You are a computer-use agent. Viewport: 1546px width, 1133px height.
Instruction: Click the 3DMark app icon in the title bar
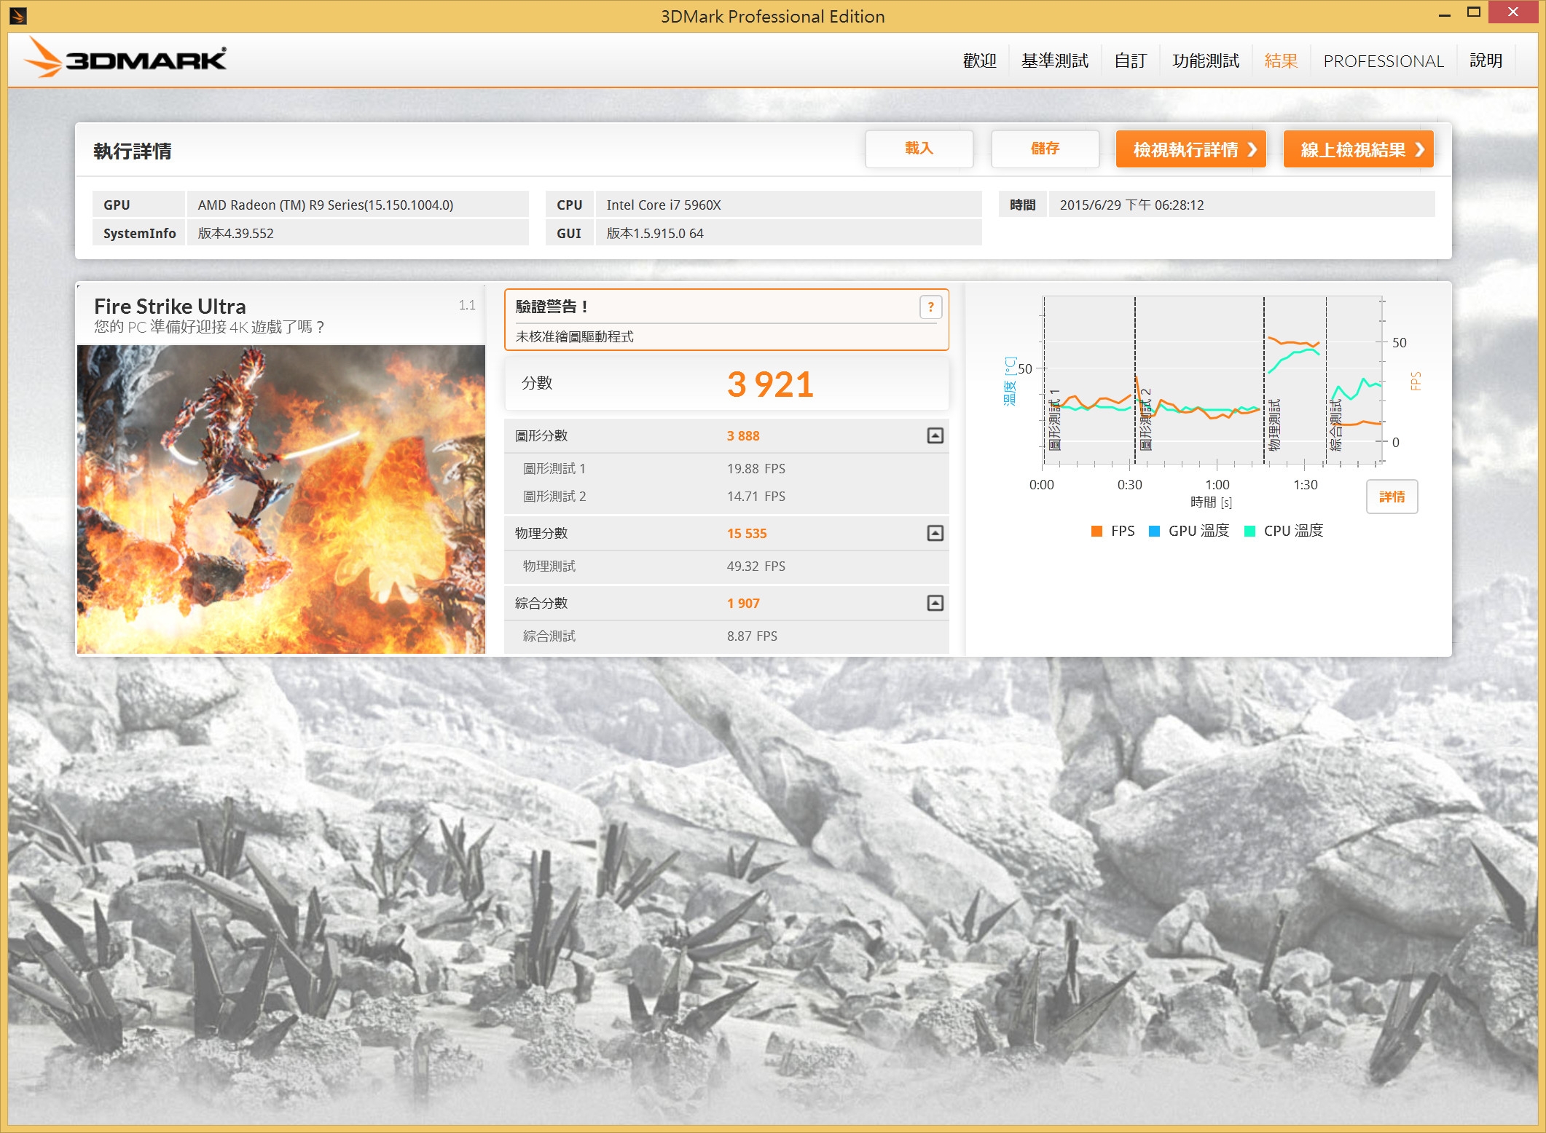(18, 15)
